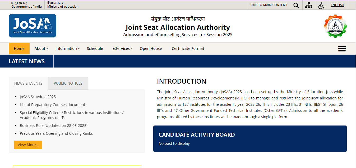Open the search magnifier icon
The image size is (356, 168).
pyautogui.click(x=296, y=5)
